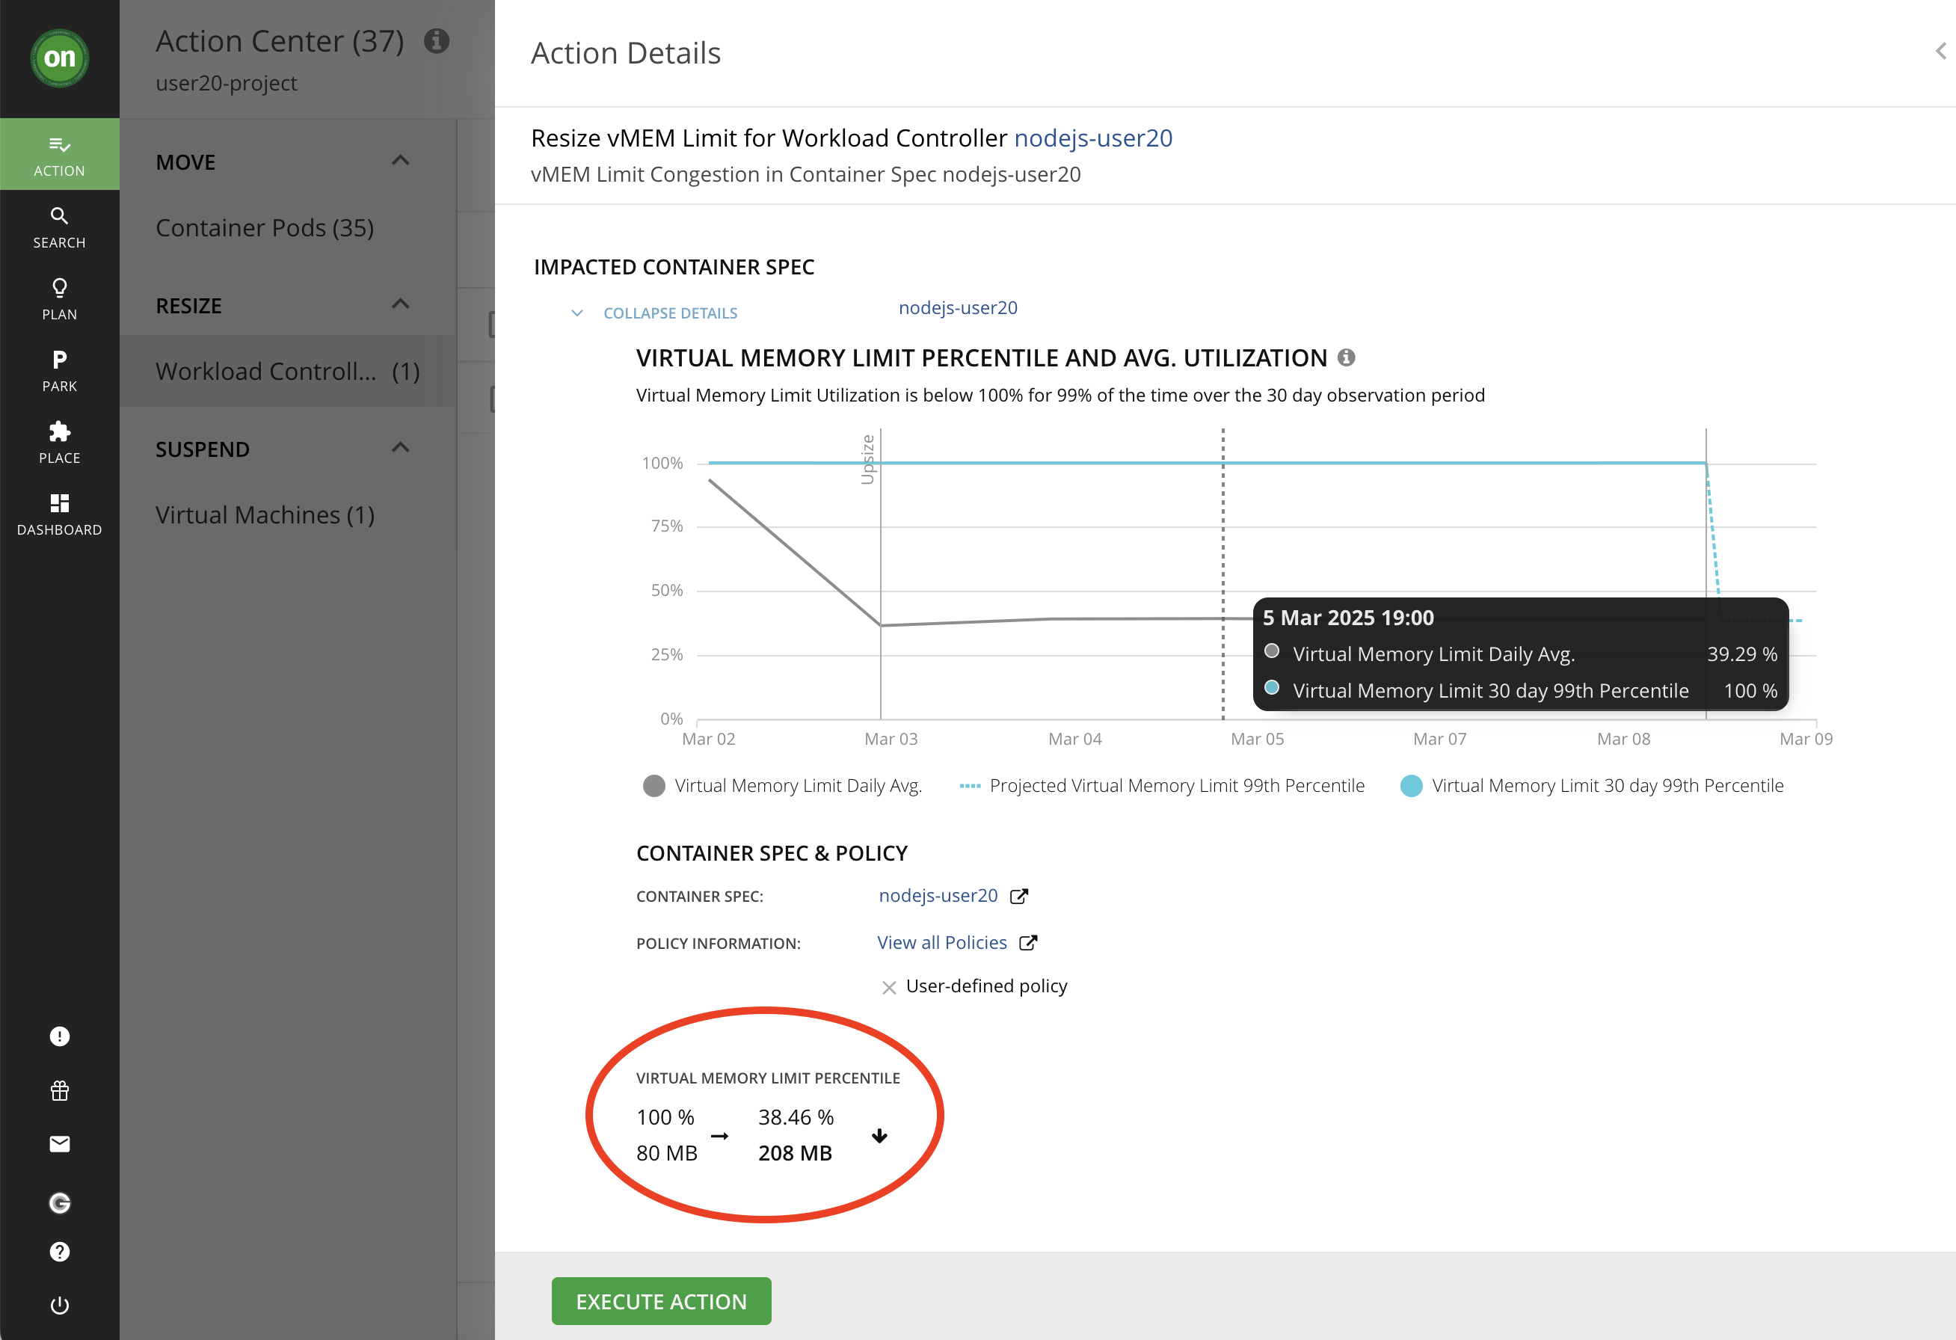Viewport: 1956px width, 1340px height.
Task: Click the COLLAPSE DETAILS chevron
Action: coord(577,313)
